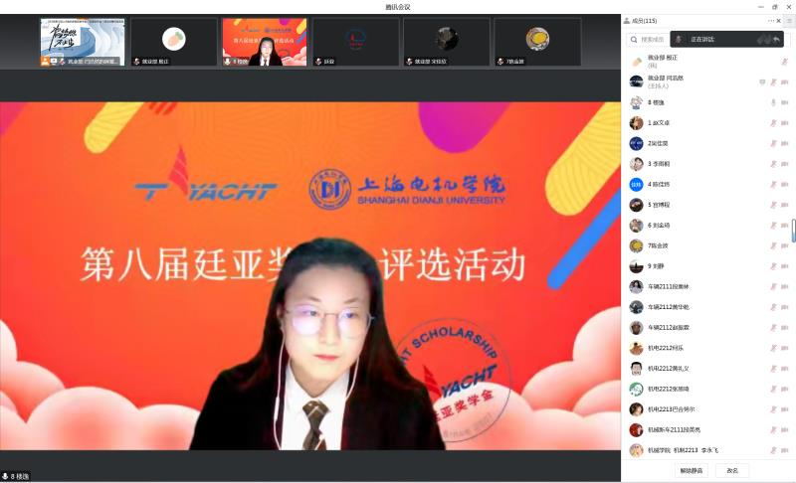
Task: Toggle microphone icon for member 8 楼逸
Action: [773, 102]
